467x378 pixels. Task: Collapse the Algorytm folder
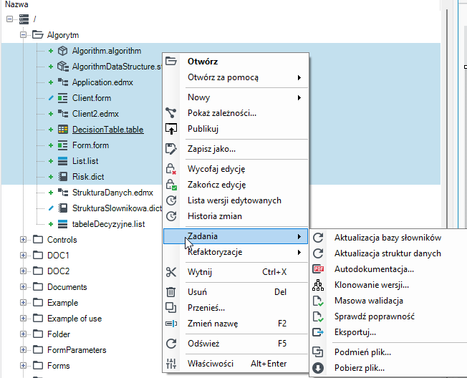(x=23, y=35)
